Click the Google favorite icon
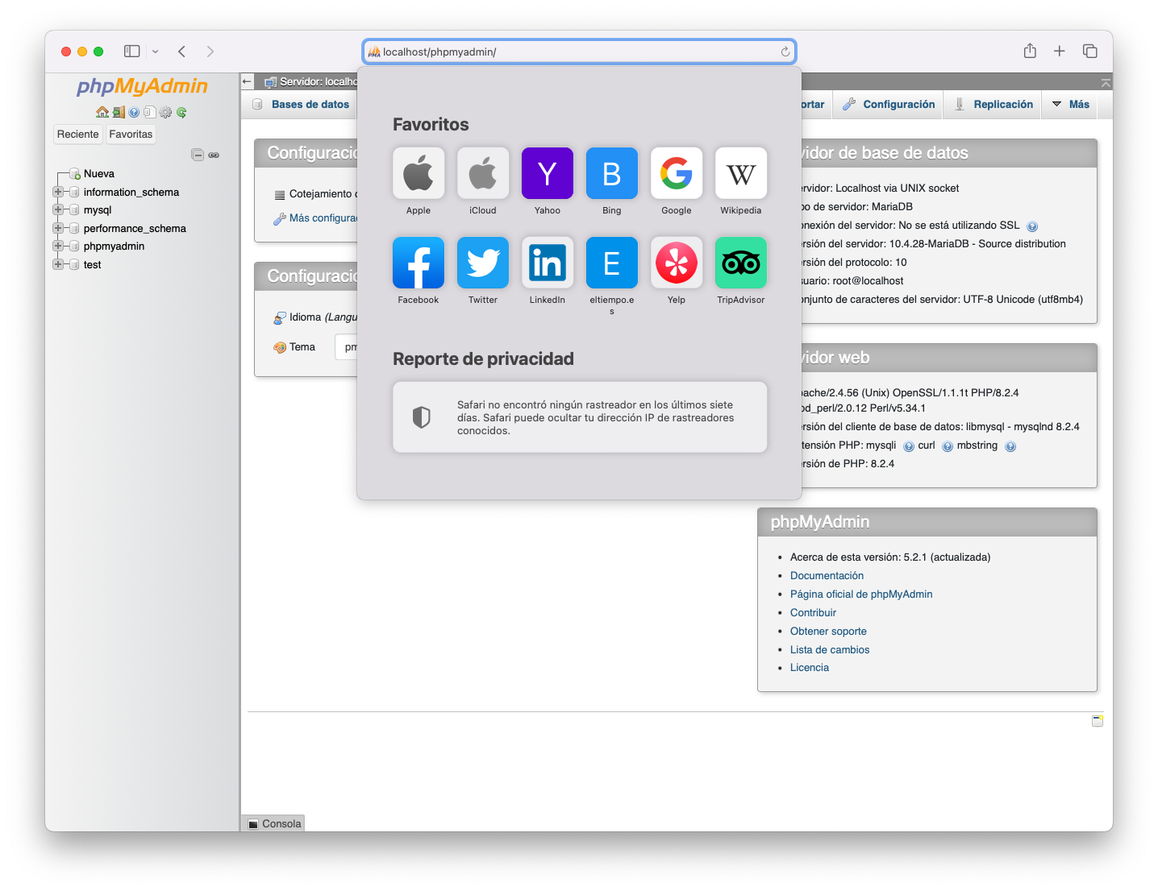The image size is (1158, 891). [x=676, y=173]
